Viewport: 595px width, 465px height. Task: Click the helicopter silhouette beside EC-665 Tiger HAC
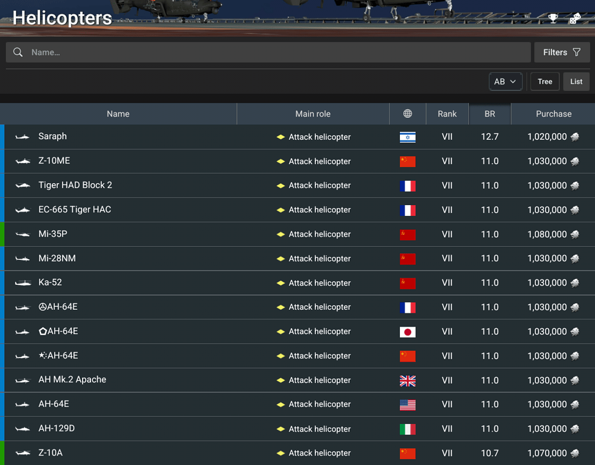click(23, 210)
